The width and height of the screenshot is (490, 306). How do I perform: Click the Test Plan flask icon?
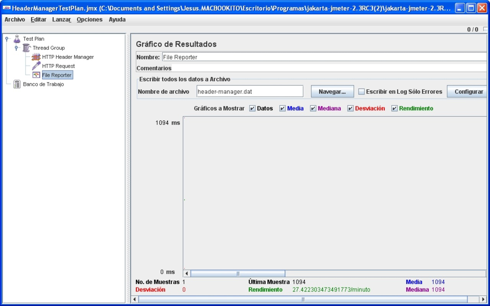17,39
